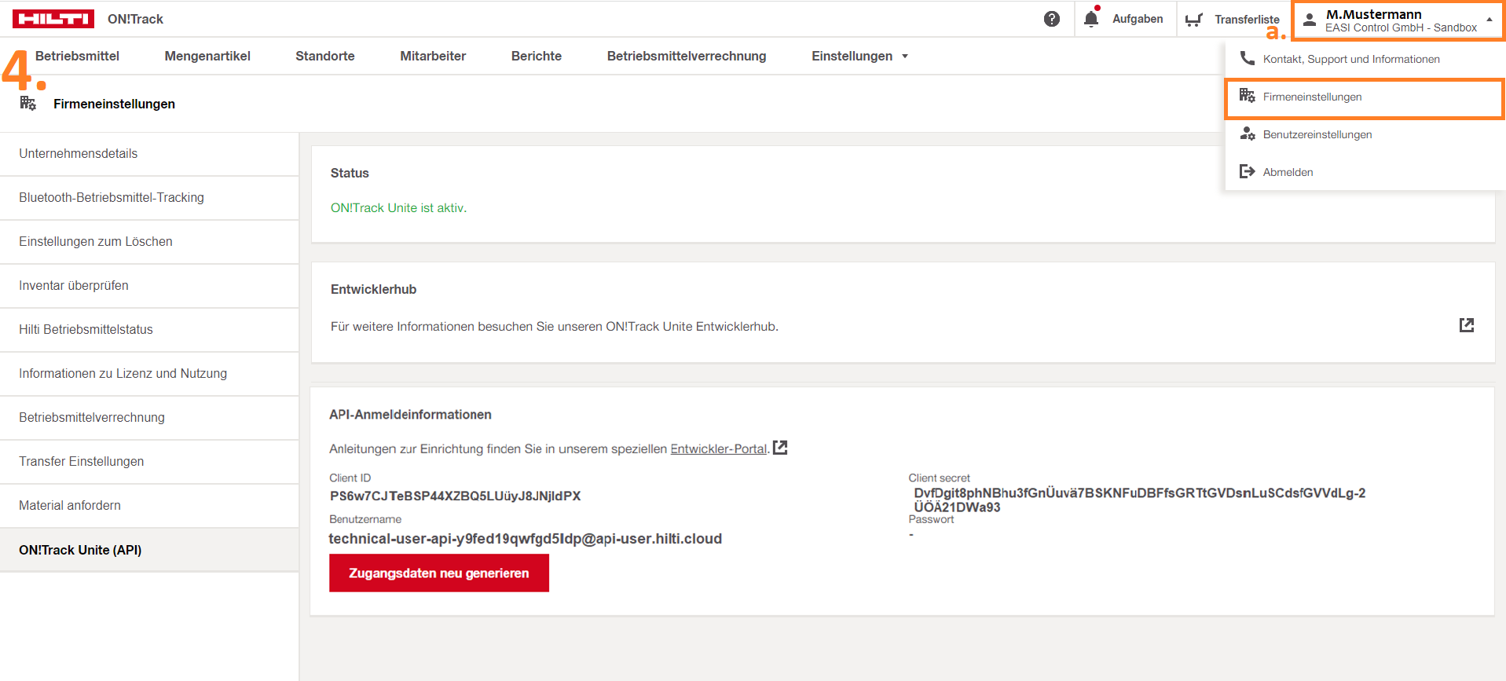The width and height of the screenshot is (1506, 681).
Task: Click 'ON!Track Unite ist aktiv.' status text
Action: (x=398, y=207)
